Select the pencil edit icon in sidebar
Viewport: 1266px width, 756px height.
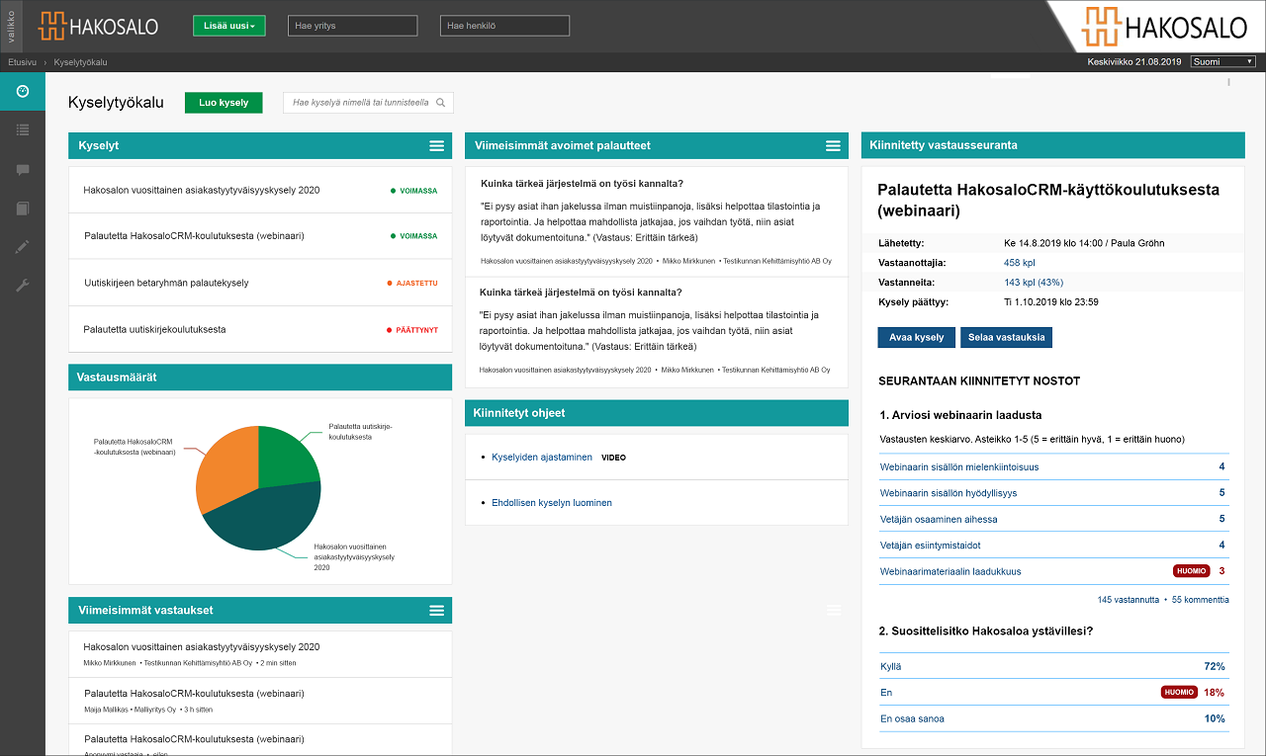click(x=23, y=247)
